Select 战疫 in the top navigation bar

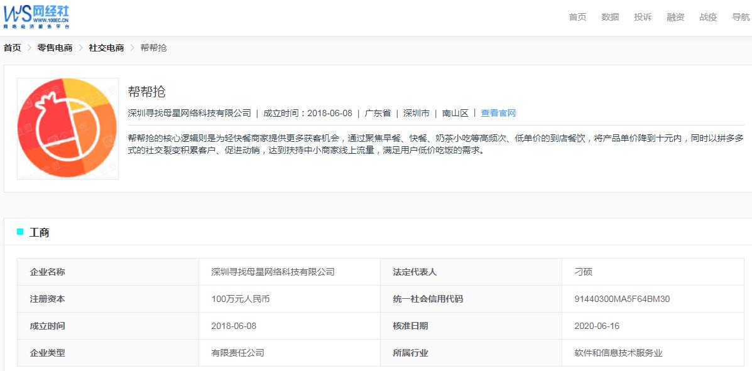click(x=707, y=17)
